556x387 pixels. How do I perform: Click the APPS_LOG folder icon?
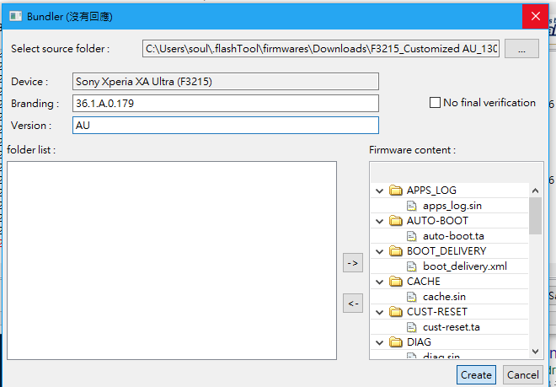click(x=396, y=191)
